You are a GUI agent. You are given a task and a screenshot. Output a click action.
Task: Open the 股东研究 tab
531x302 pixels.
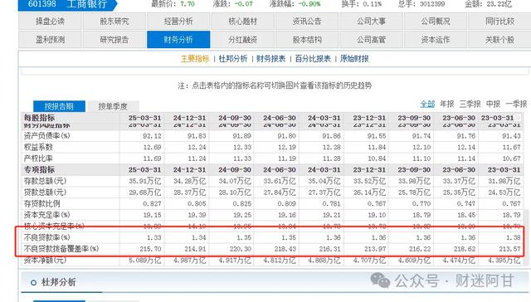click(x=114, y=22)
